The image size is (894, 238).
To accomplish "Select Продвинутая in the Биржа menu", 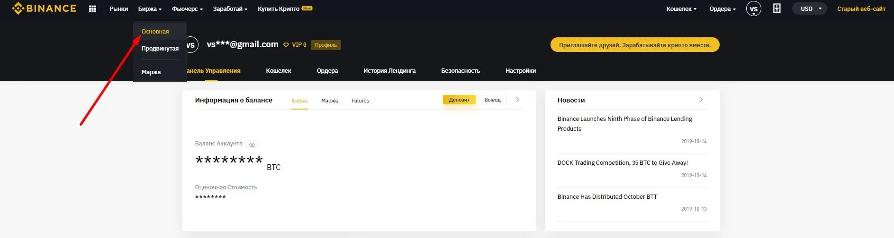I will tap(160, 49).
